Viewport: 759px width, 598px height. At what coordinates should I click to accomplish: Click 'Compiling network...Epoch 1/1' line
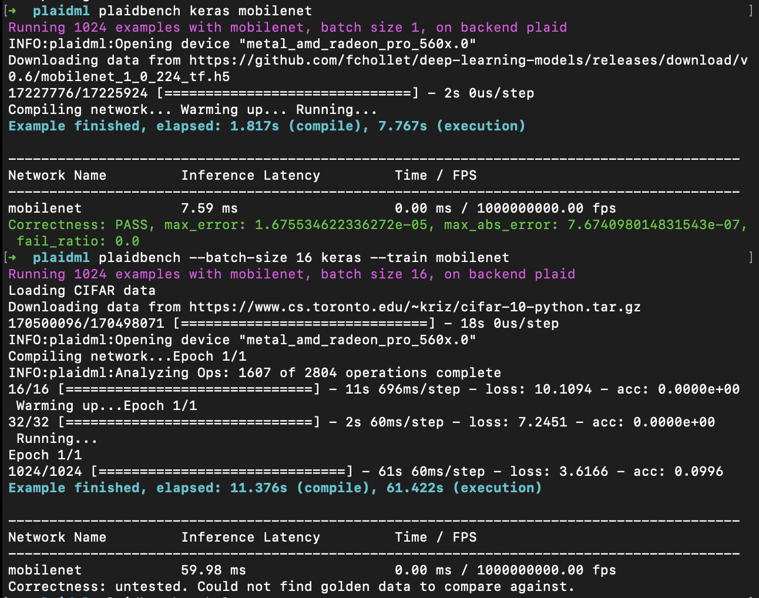(x=127, y=356)
